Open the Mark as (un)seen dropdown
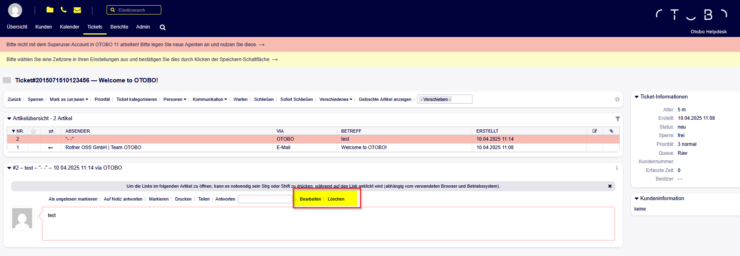This screenshot has width=740, height=256. pos(69,99)
